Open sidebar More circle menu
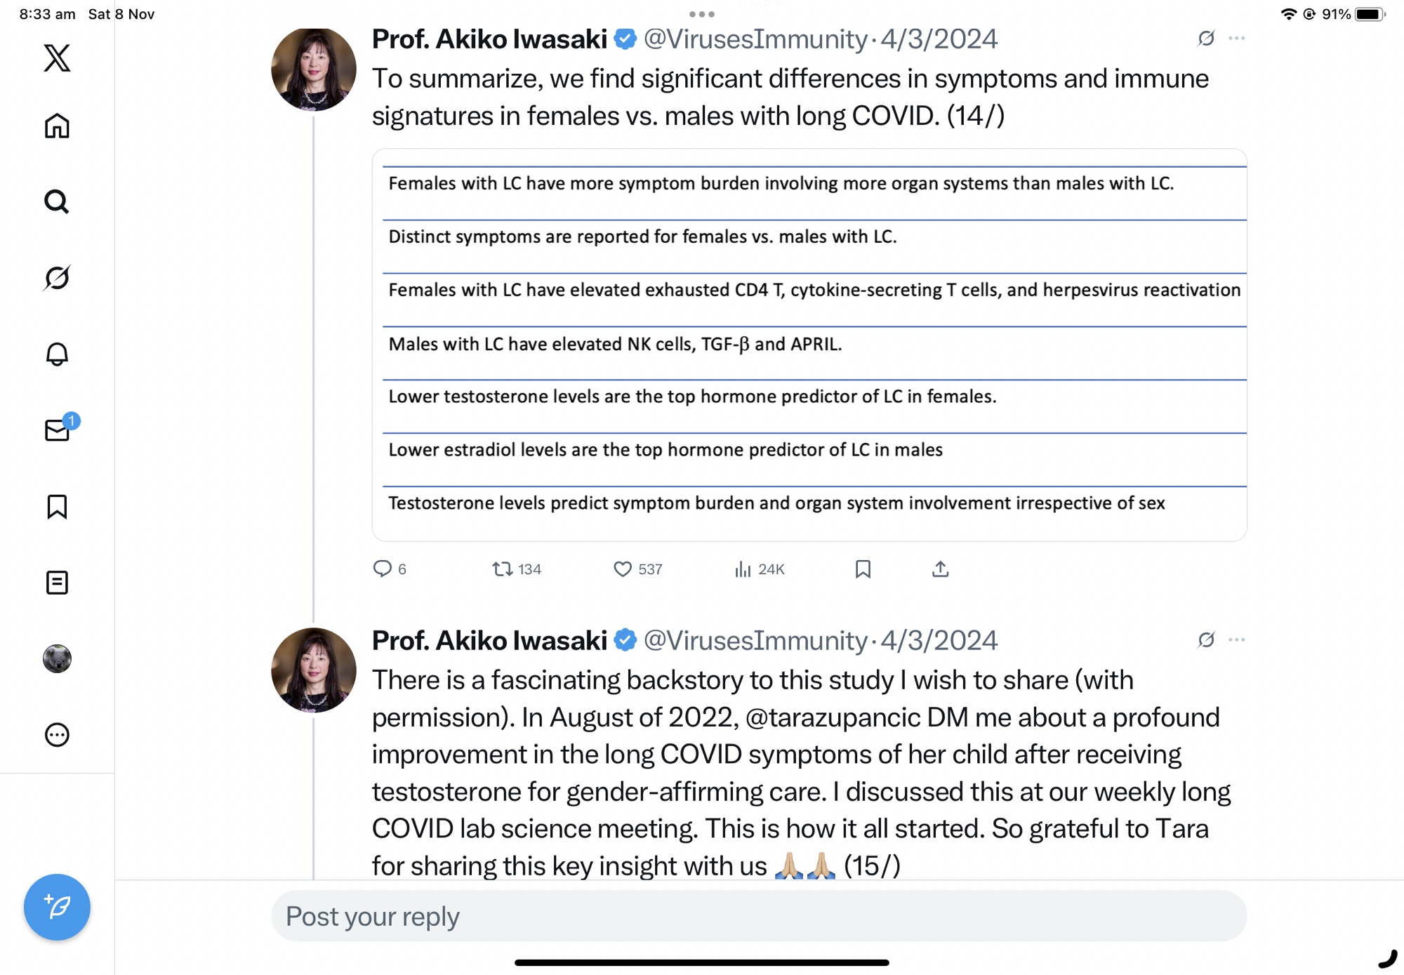 click(x=57, y=734)
